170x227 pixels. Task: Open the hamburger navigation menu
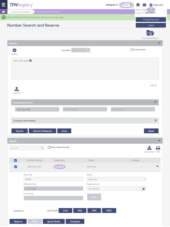[x=3, y=5]
